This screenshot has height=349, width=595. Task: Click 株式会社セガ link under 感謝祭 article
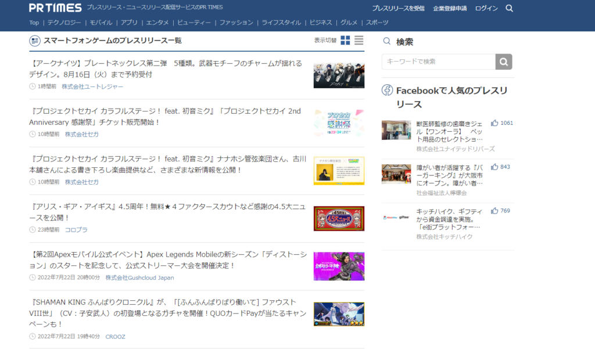point(81,134)
